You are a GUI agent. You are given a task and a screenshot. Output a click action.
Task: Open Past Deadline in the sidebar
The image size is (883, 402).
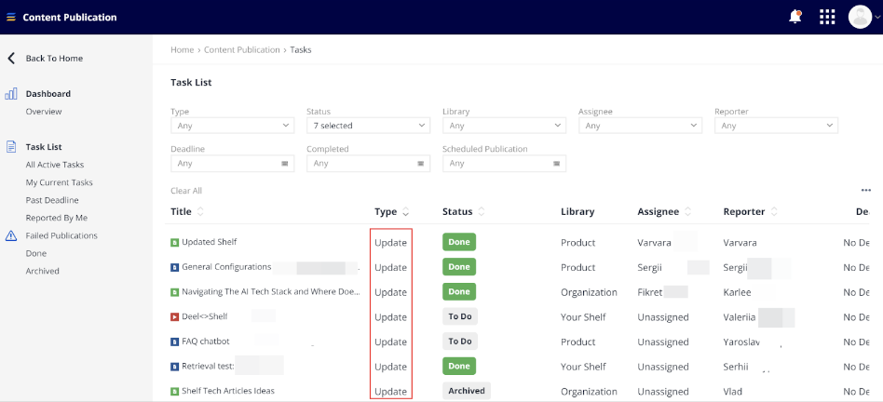tap(52, 200)
